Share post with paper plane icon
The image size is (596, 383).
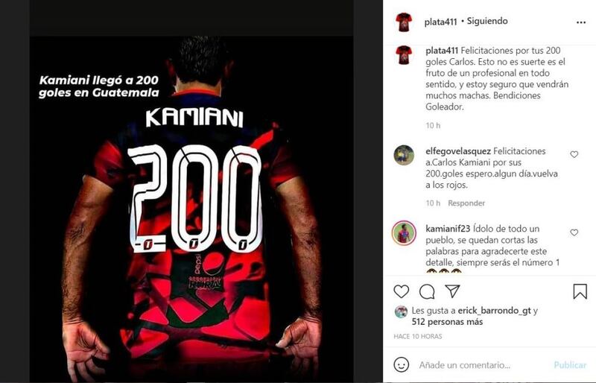click(x=452, y=291)
